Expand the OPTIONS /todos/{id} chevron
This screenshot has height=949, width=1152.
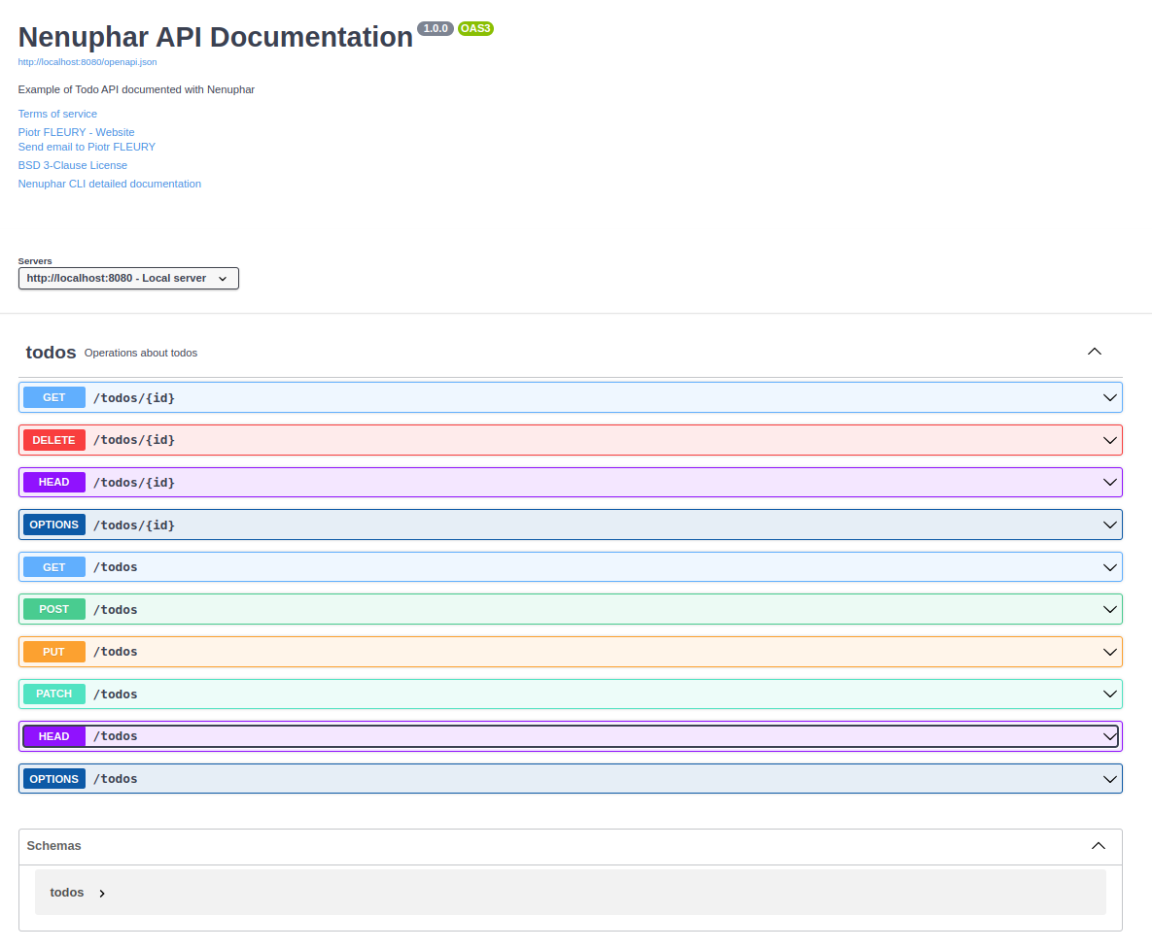point(1109,525)
